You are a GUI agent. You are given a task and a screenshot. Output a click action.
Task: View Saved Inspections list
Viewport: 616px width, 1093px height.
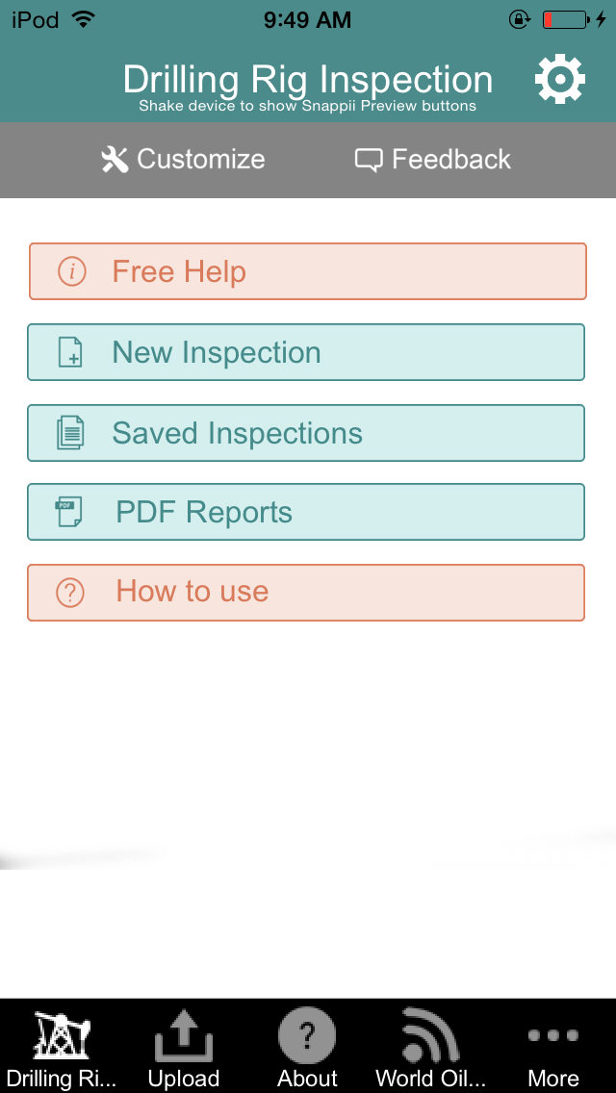tap(306, 433)
